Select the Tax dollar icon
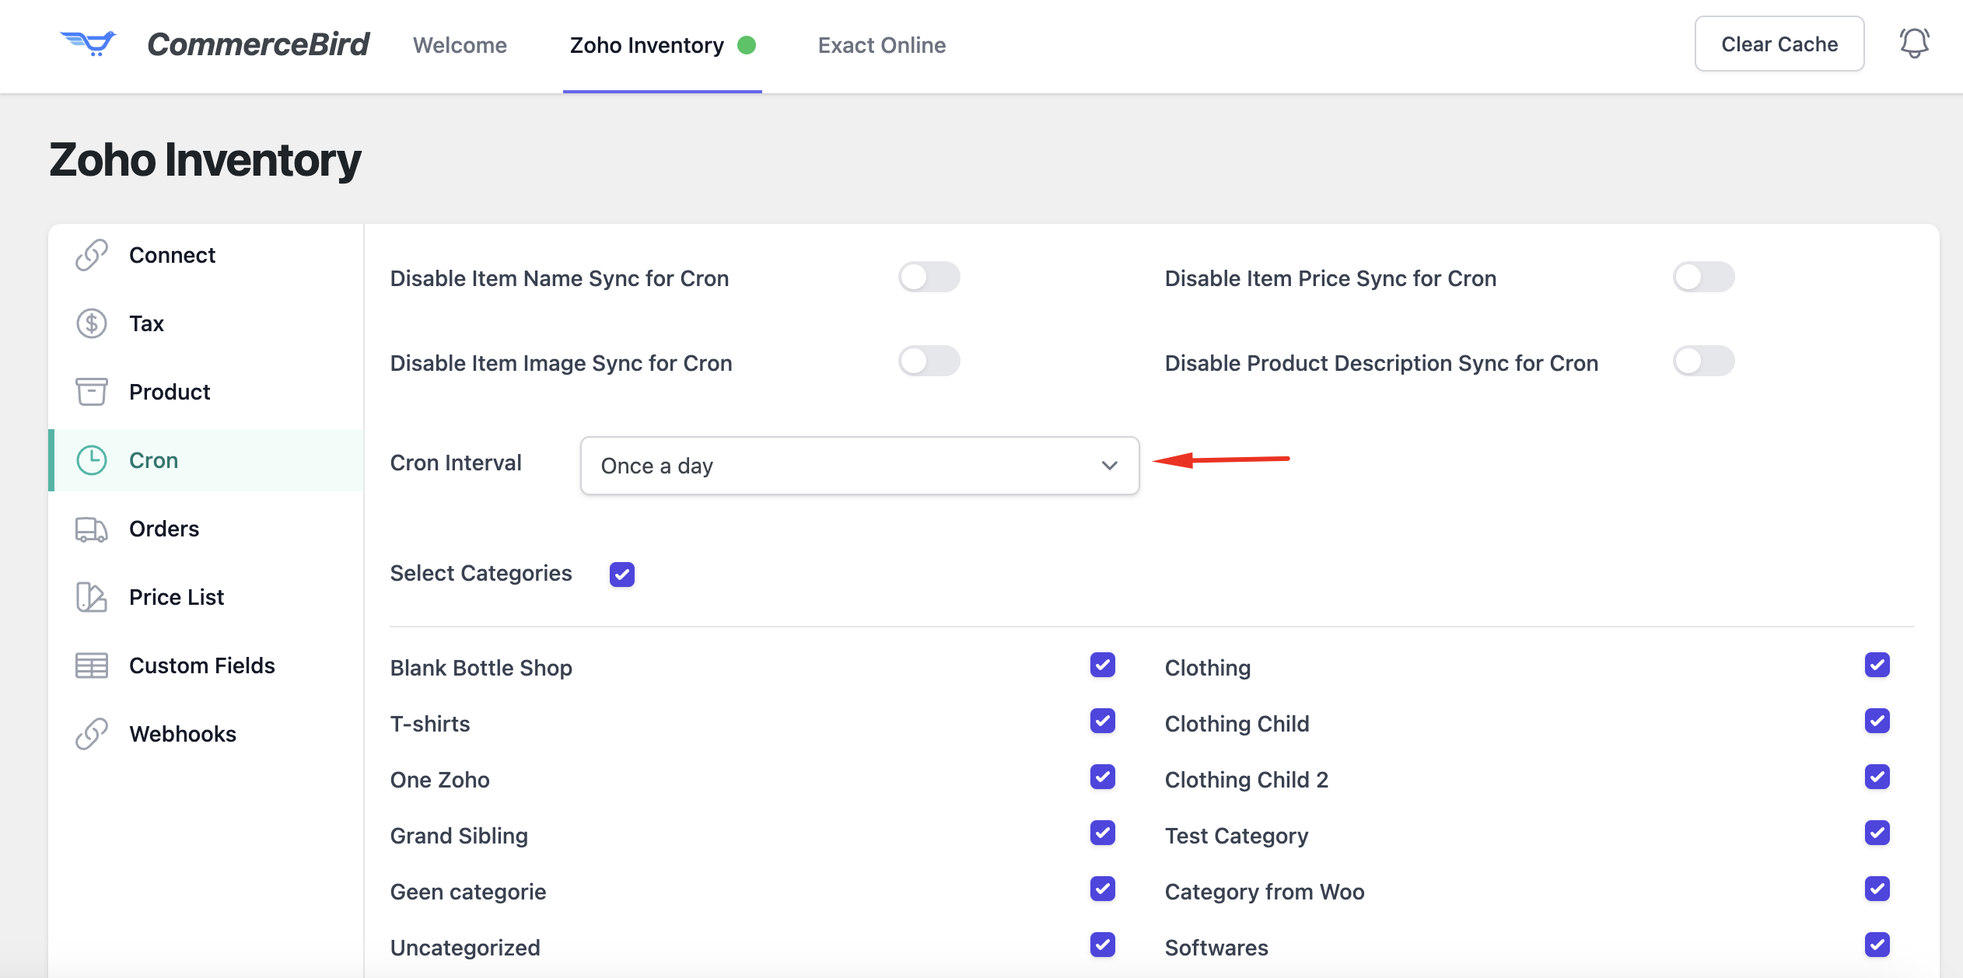This screenshot has width=1963, height=978. pos(92,323)
